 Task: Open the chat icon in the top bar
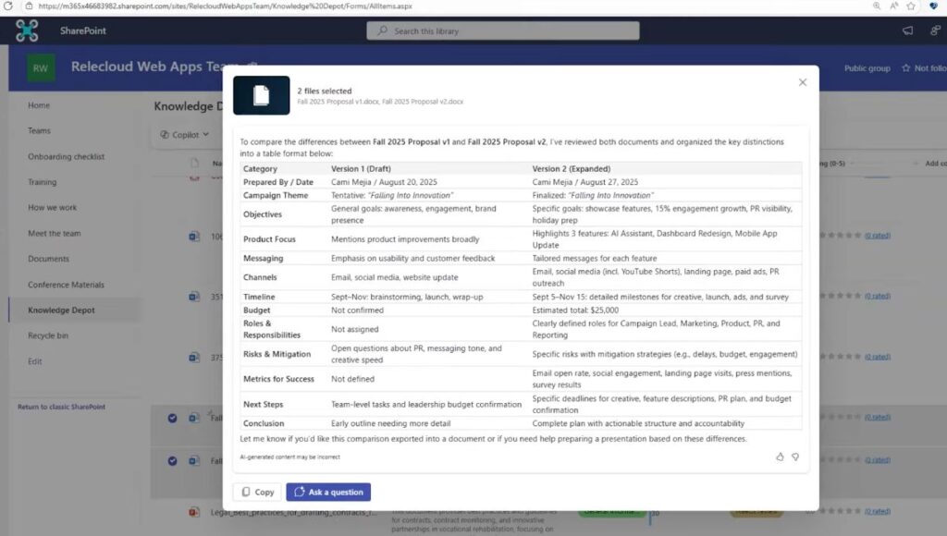(907, 30)
